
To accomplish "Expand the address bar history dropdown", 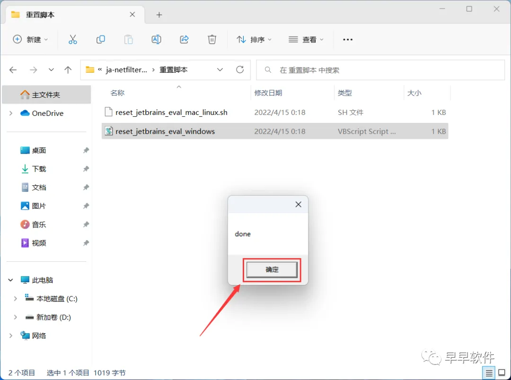I will [220, 69].
